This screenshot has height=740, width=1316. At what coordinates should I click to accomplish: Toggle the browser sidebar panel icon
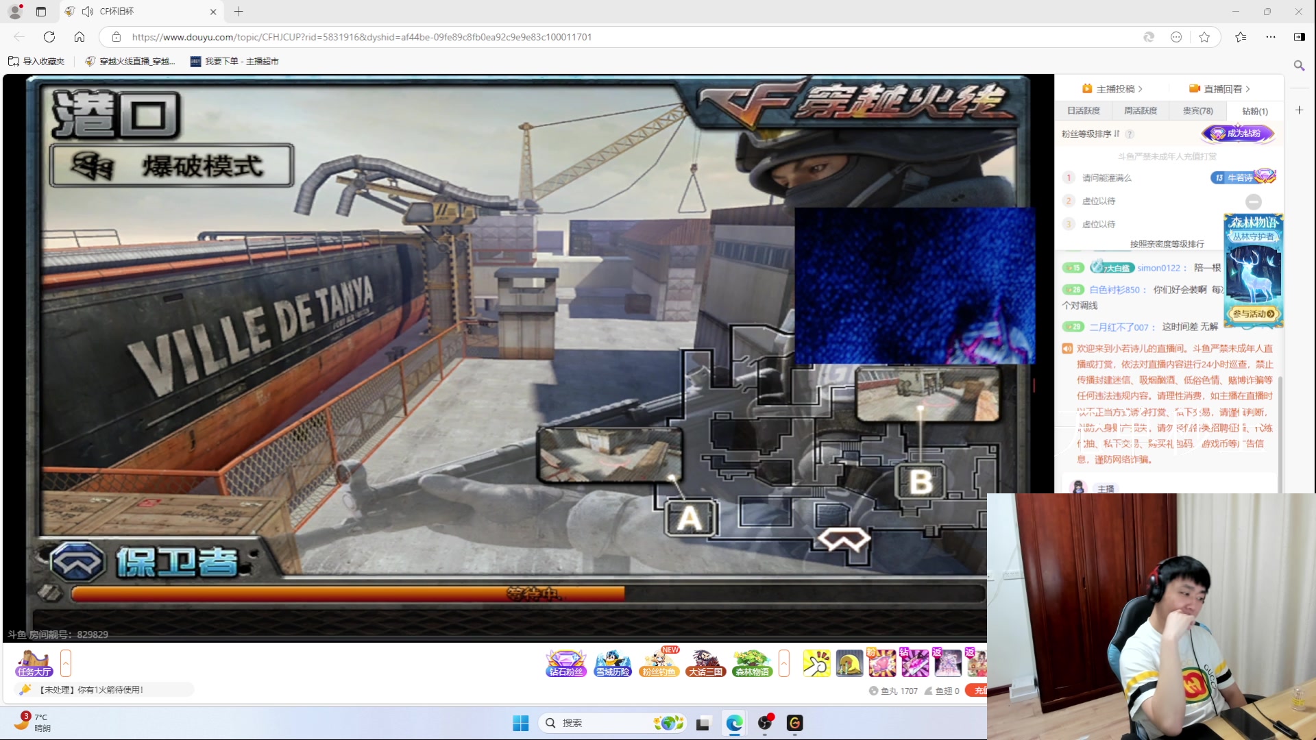click(x=1300, y=37)
